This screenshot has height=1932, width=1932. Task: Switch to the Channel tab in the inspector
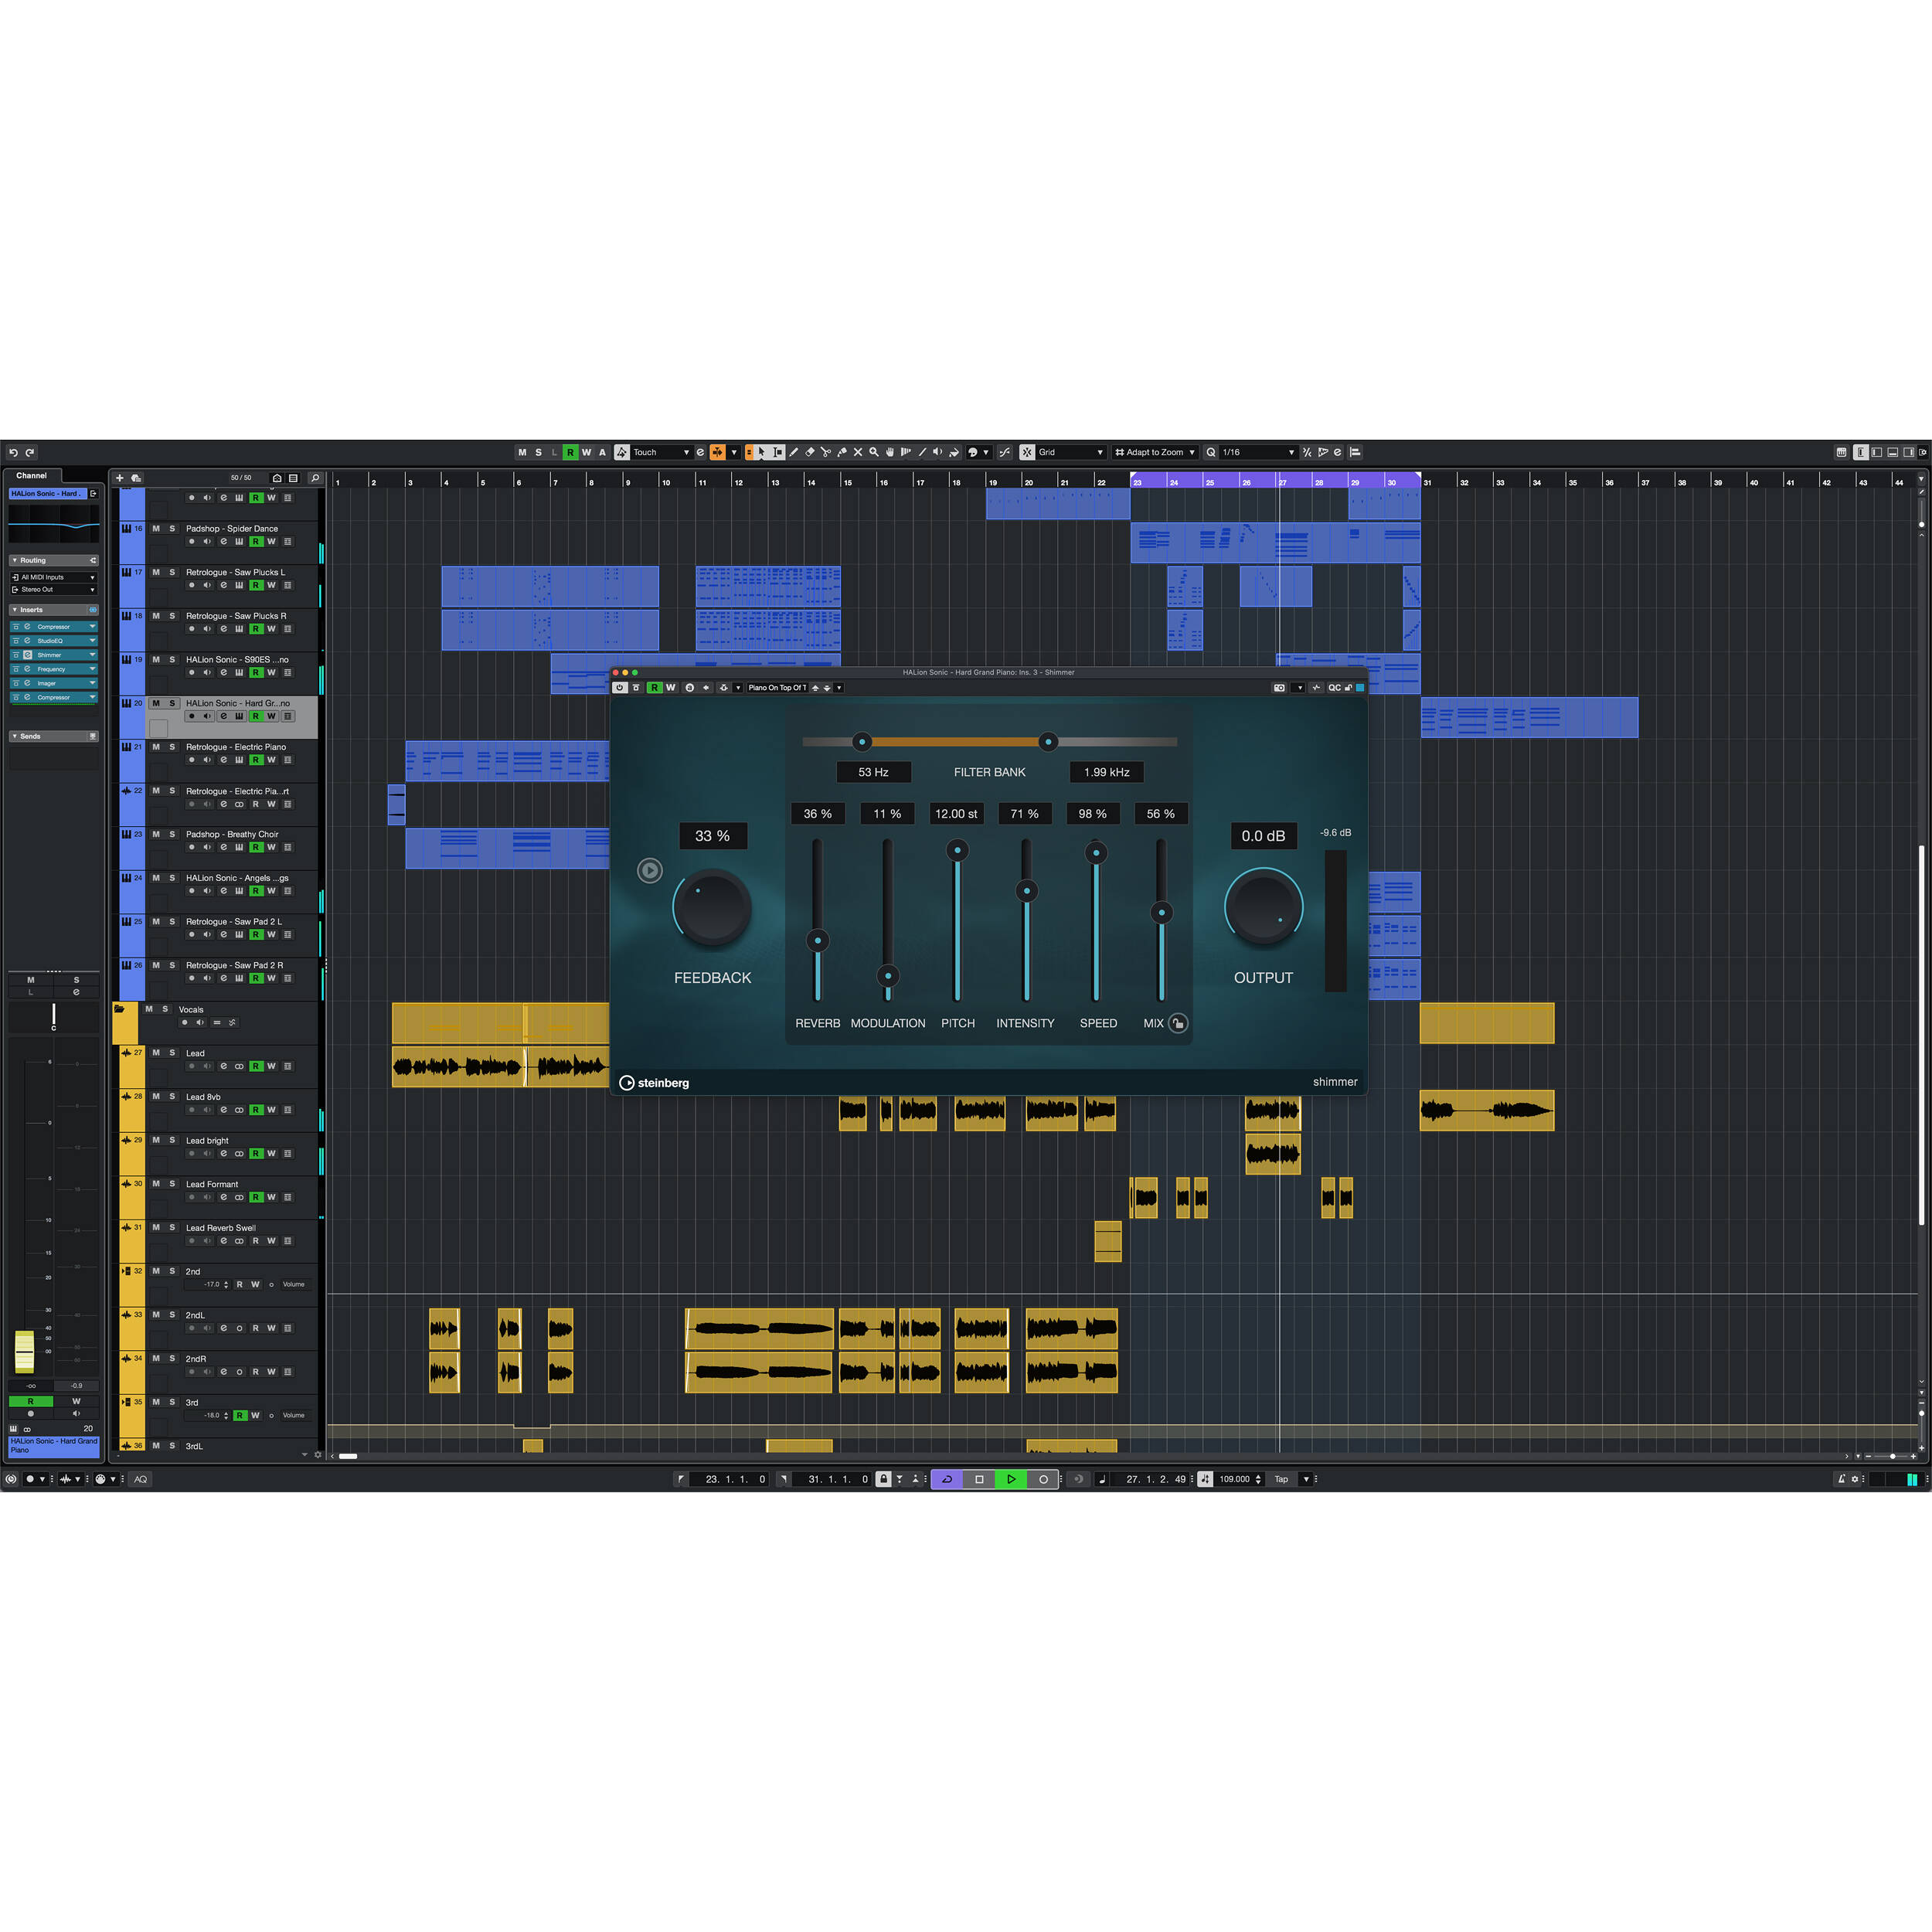[x=31, y=475]
